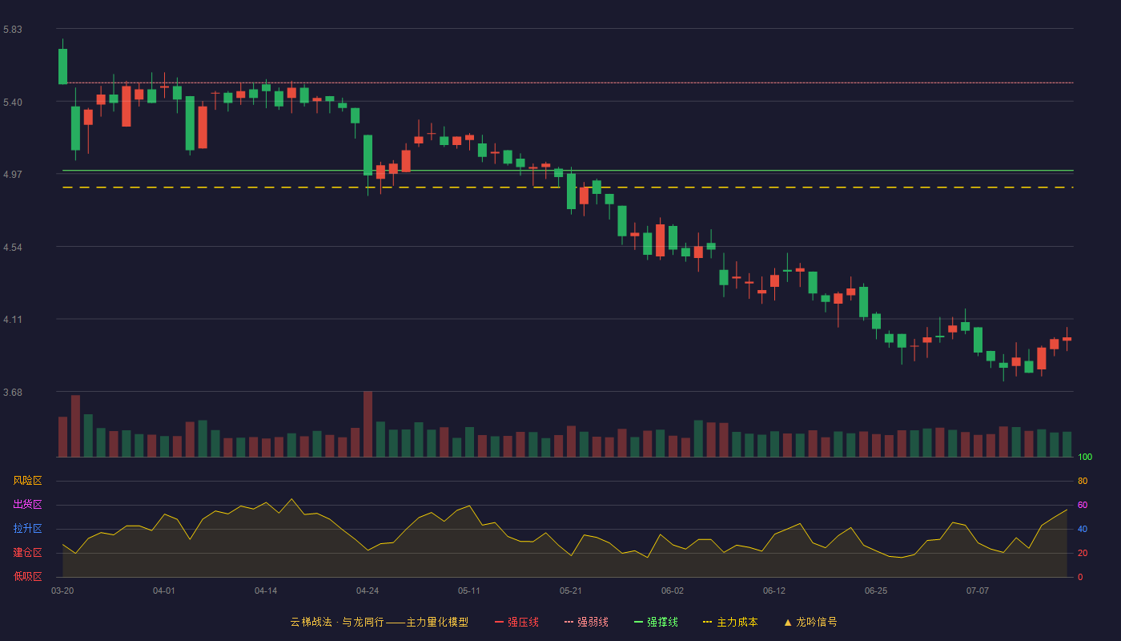Click the tallest volume bar at 04-24

tap(368, 424)
